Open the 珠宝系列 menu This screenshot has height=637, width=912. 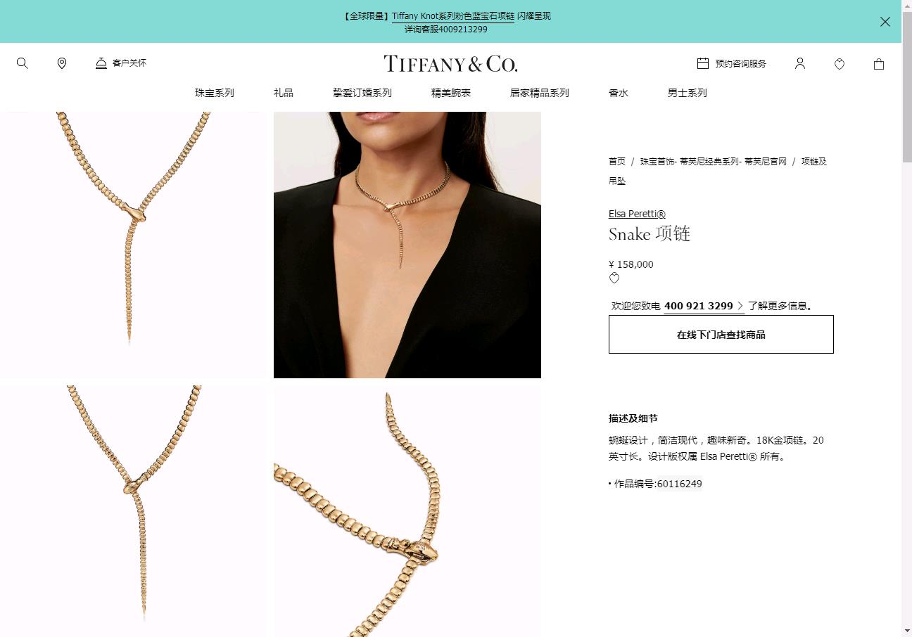215,93
